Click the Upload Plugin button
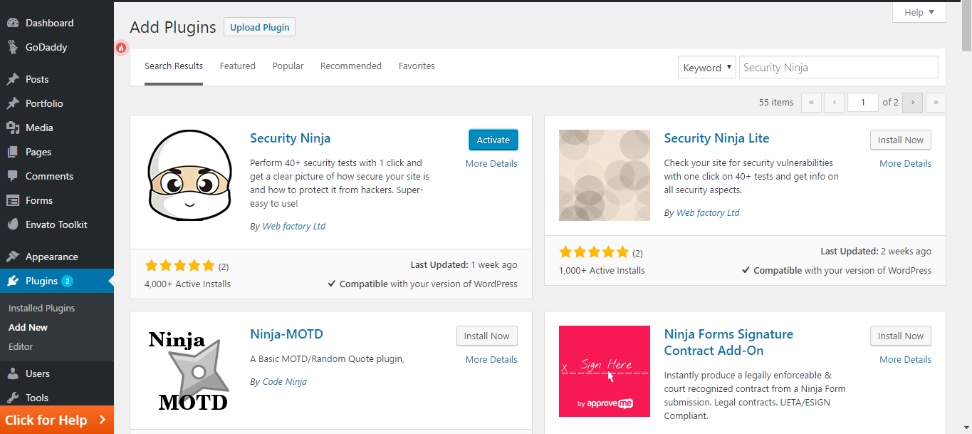 click(259, 27)
